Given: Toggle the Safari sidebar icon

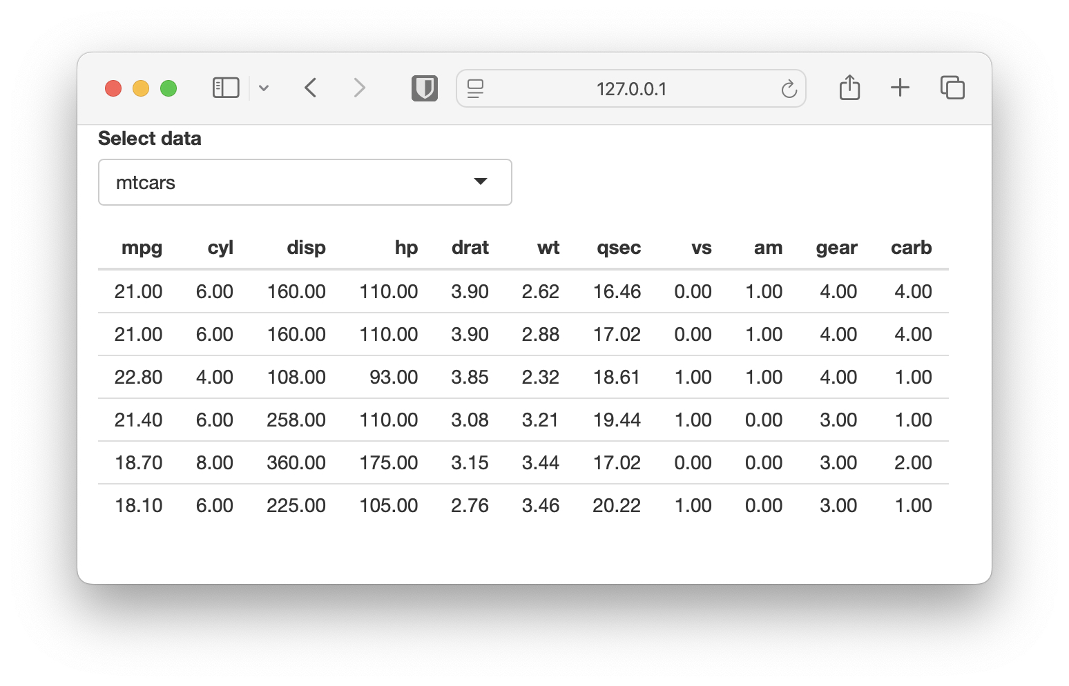Looking at the screenshot, I should pos(226,88).
